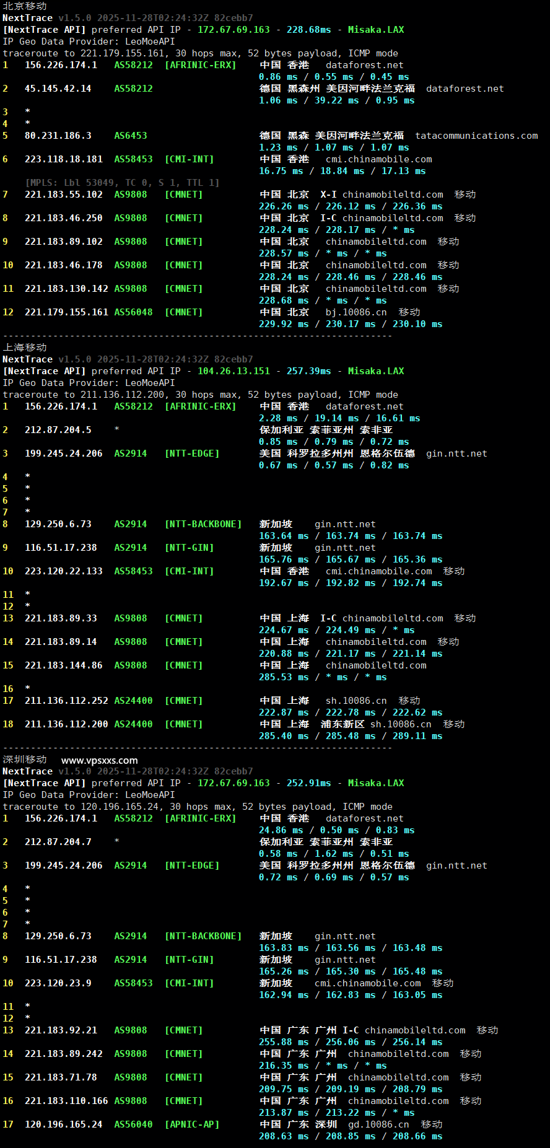The height and width of the screenshot is (1148, 550).
Task: Select the AS6453 ASN label
Action: pos(131,136)
